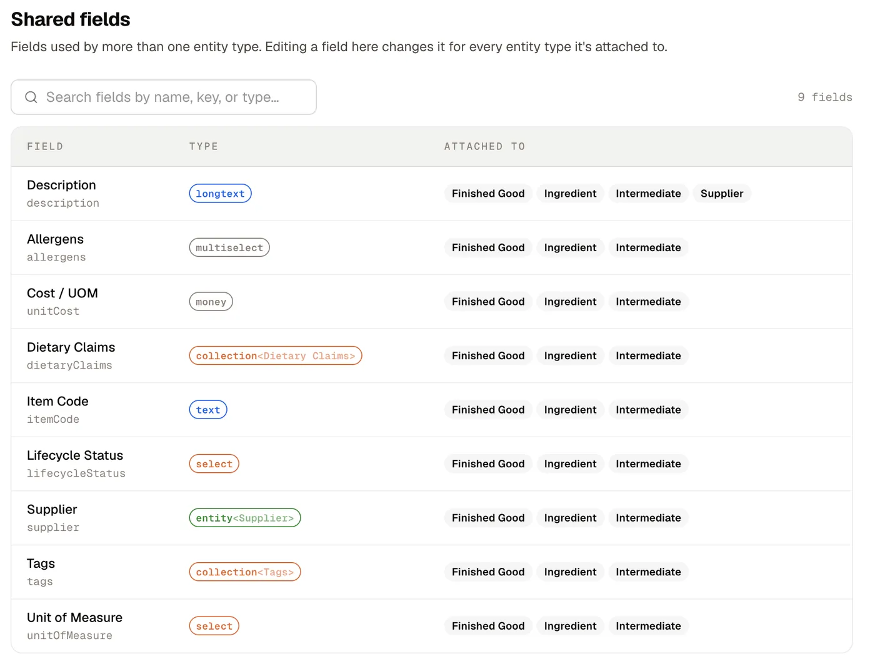
Task: Click Finished Good chip in Supplier field row
Action: tap(488, 518)
